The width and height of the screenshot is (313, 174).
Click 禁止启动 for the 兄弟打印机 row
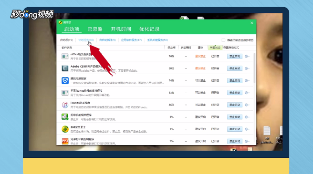point(235,141)
